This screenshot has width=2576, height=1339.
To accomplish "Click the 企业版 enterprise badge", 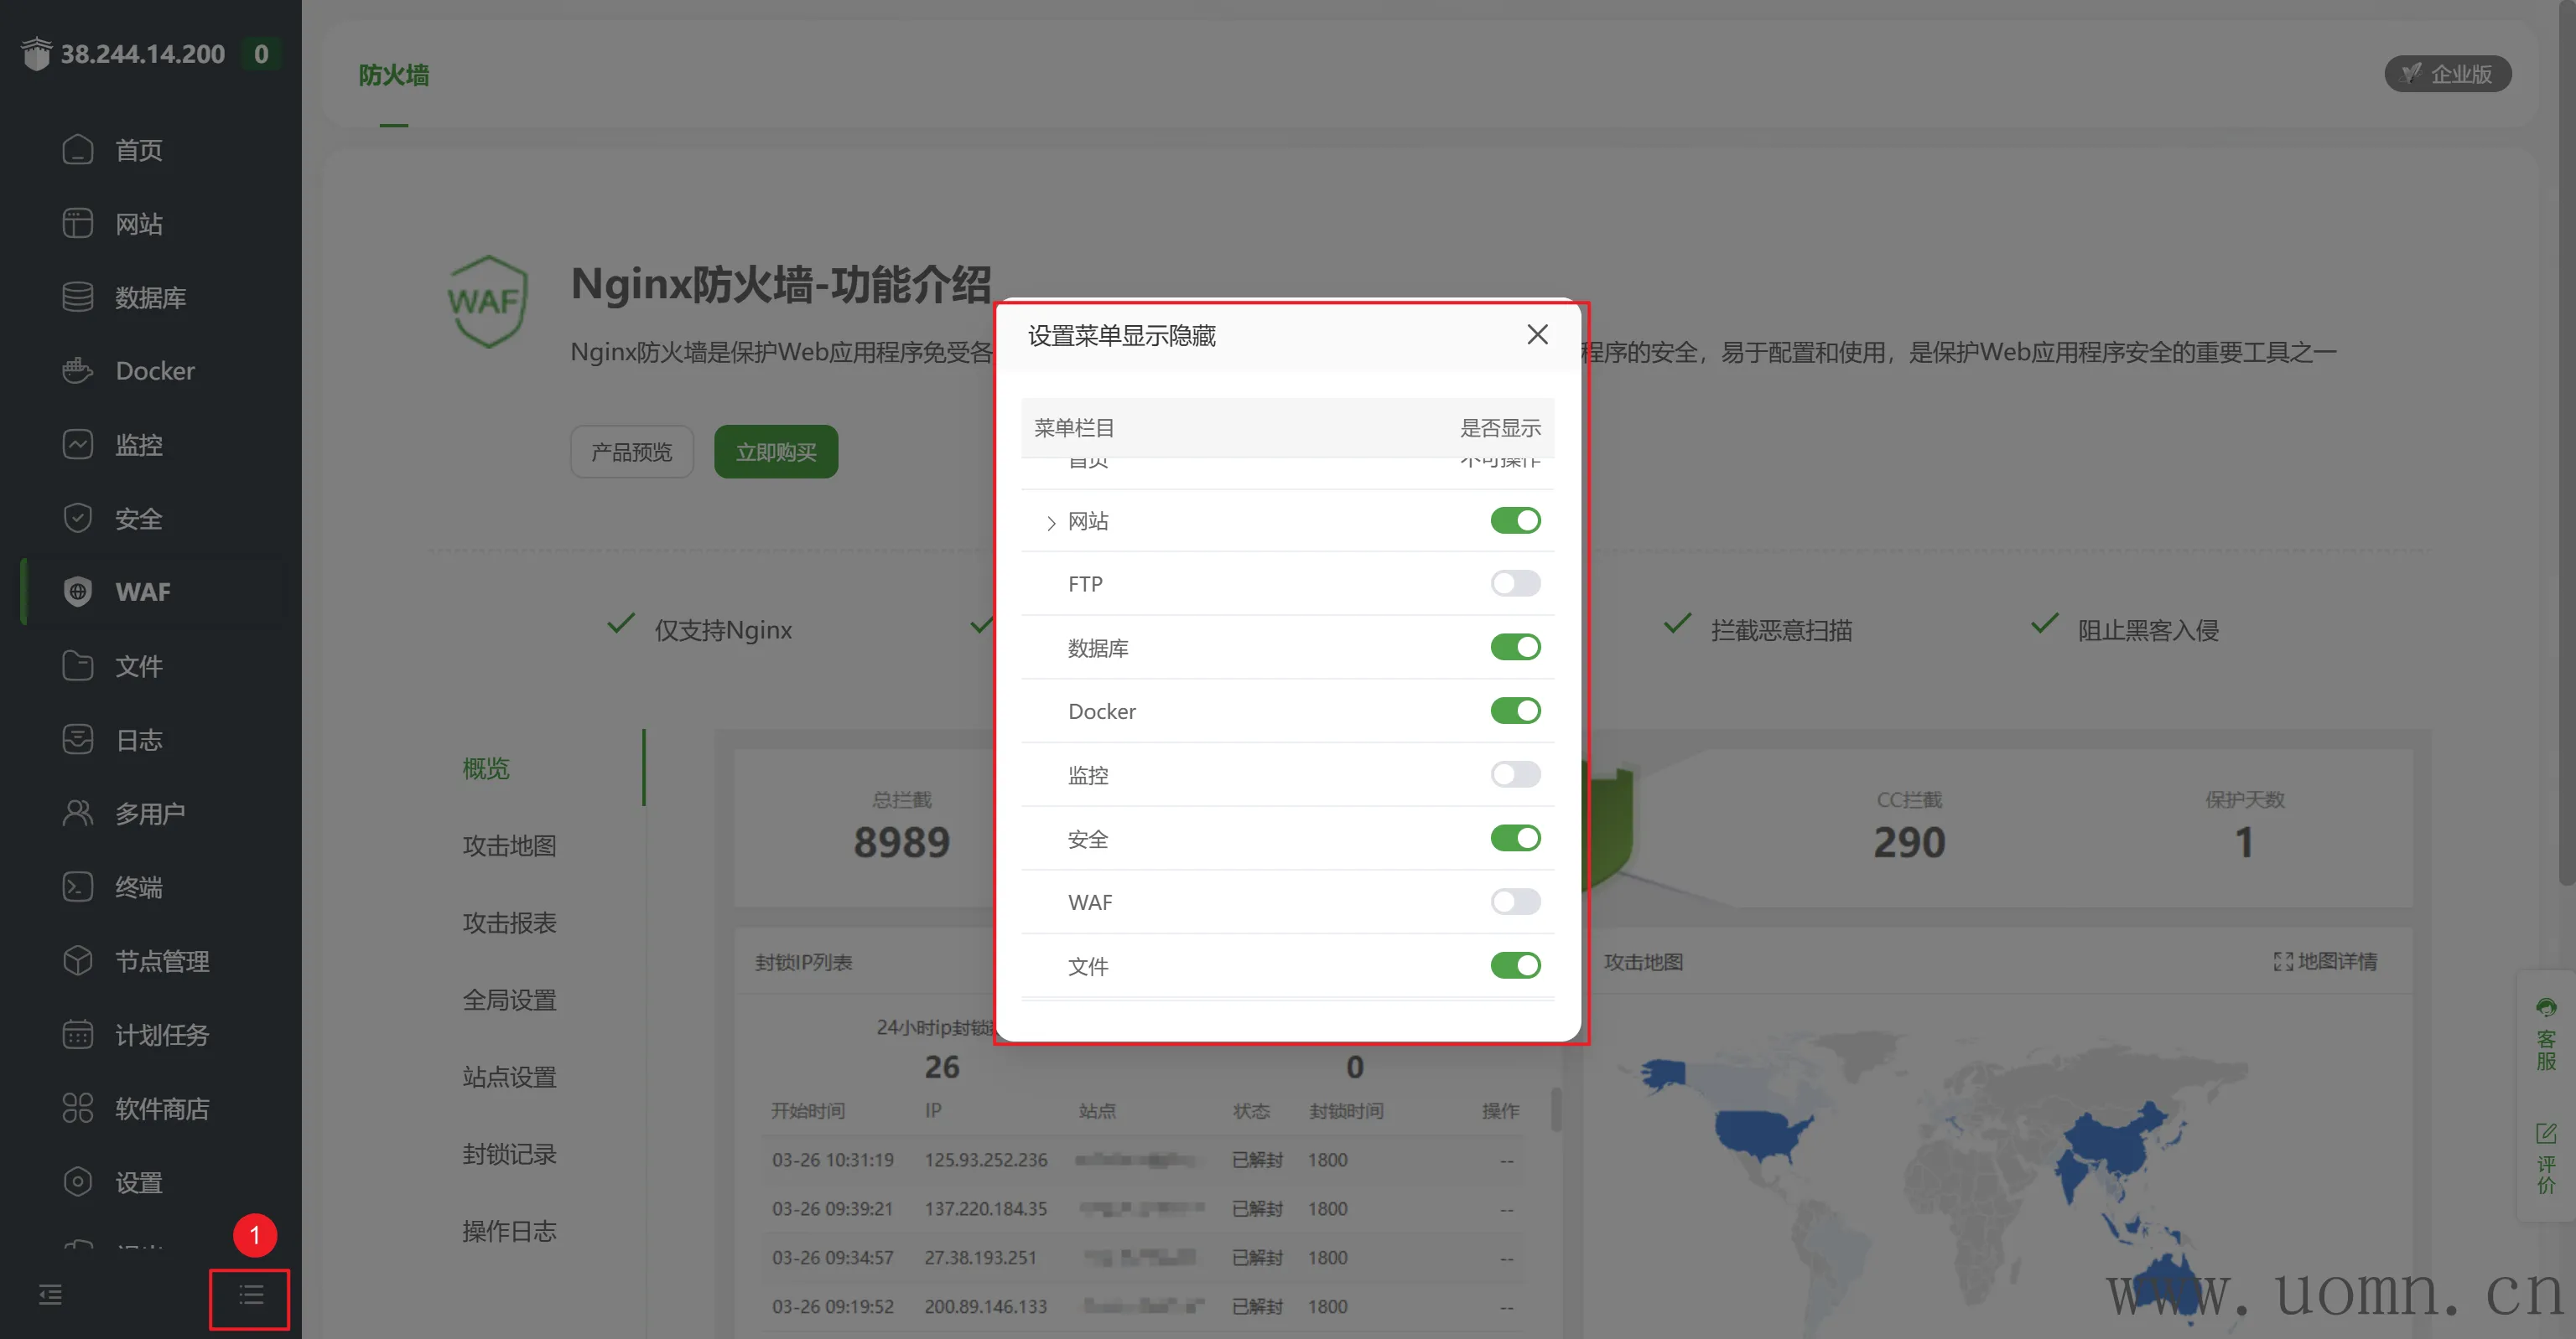I will 2446,74.
